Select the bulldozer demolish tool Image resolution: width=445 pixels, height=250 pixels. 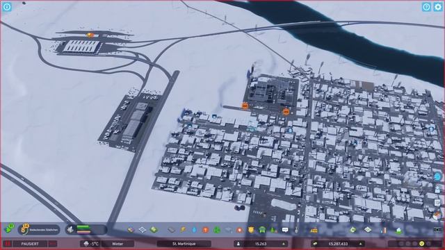[314, 230]
